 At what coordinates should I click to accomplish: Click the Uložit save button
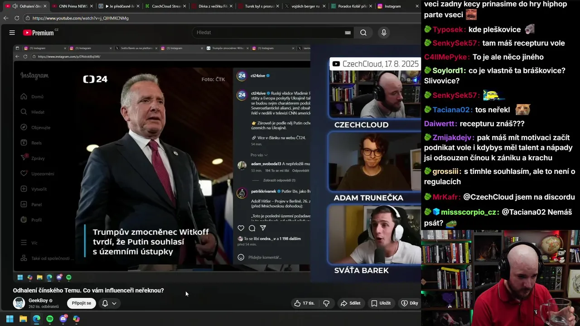381,303
